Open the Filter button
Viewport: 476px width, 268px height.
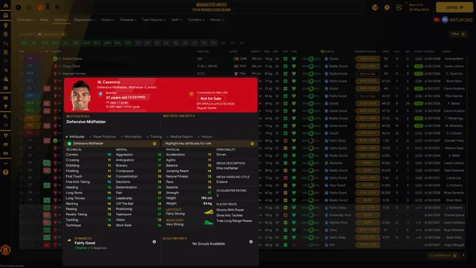pos(458,34)
